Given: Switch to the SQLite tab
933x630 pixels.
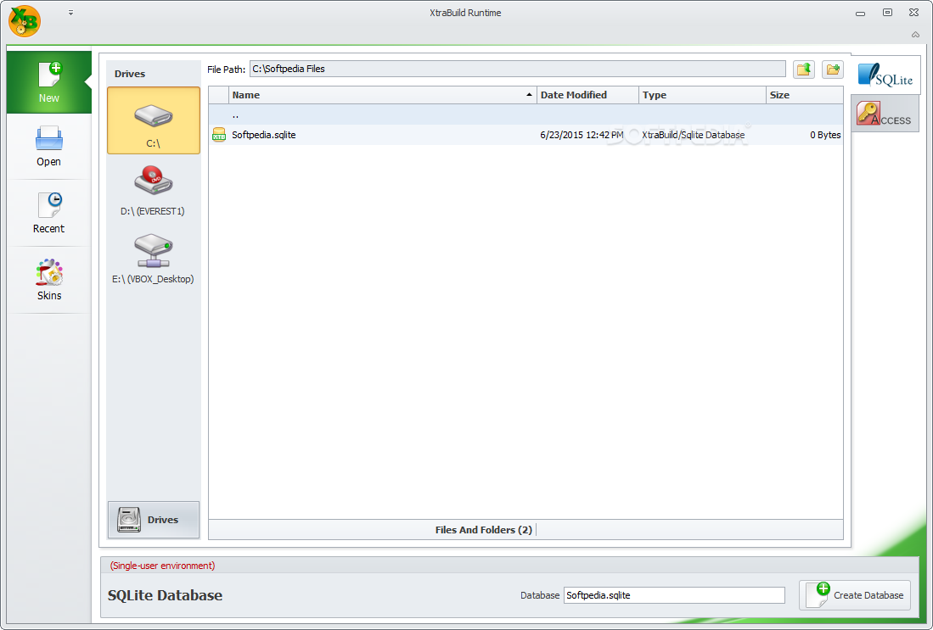Looking at the screenshot, I should pos(885,75).
